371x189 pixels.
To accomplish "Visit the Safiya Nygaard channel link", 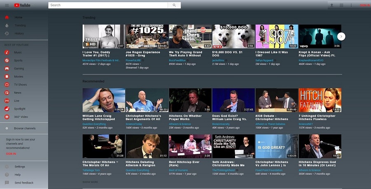I will pos(264,60).
